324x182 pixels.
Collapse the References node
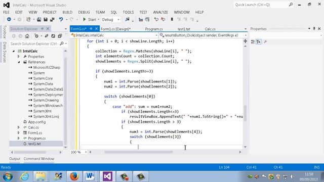pyautogui.click(x=19, y=62)
